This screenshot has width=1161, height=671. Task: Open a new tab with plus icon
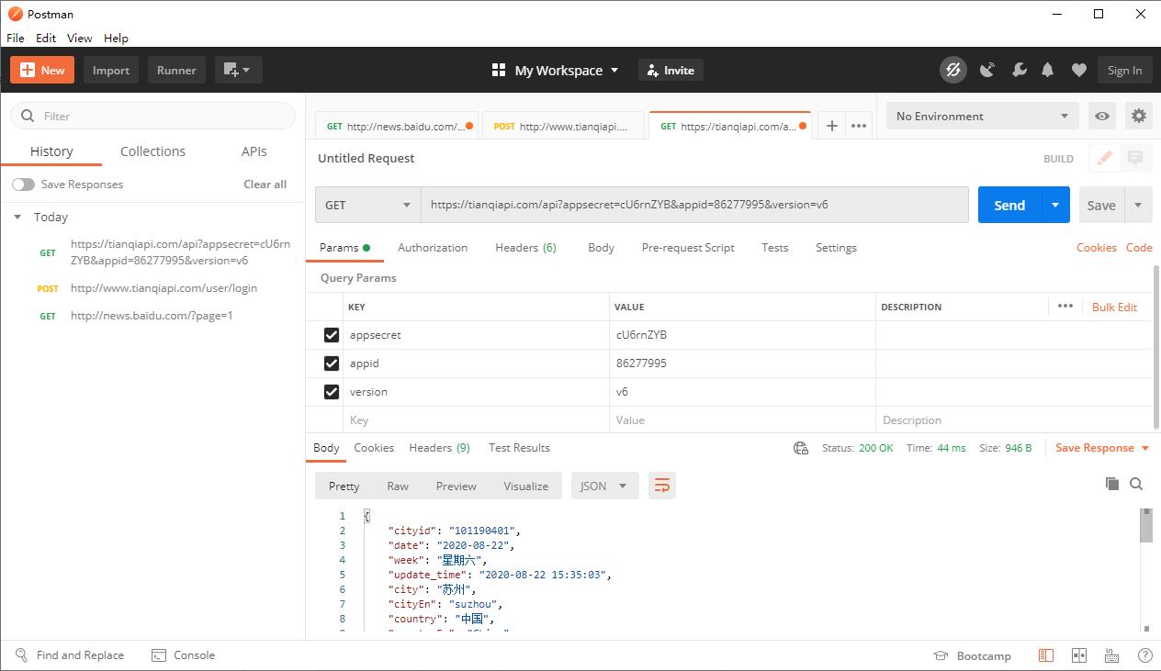tap(831, 126)
